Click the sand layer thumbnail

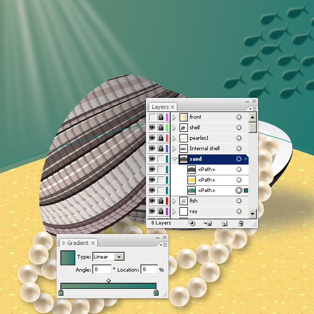pyautogui.click(x=184, y=159)
